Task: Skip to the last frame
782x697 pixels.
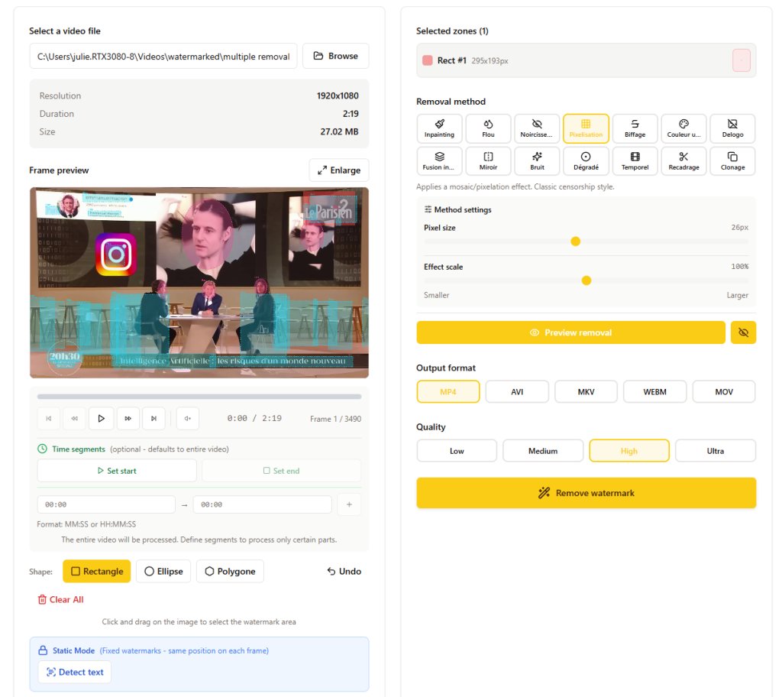Action: click(x=153, y=418)
